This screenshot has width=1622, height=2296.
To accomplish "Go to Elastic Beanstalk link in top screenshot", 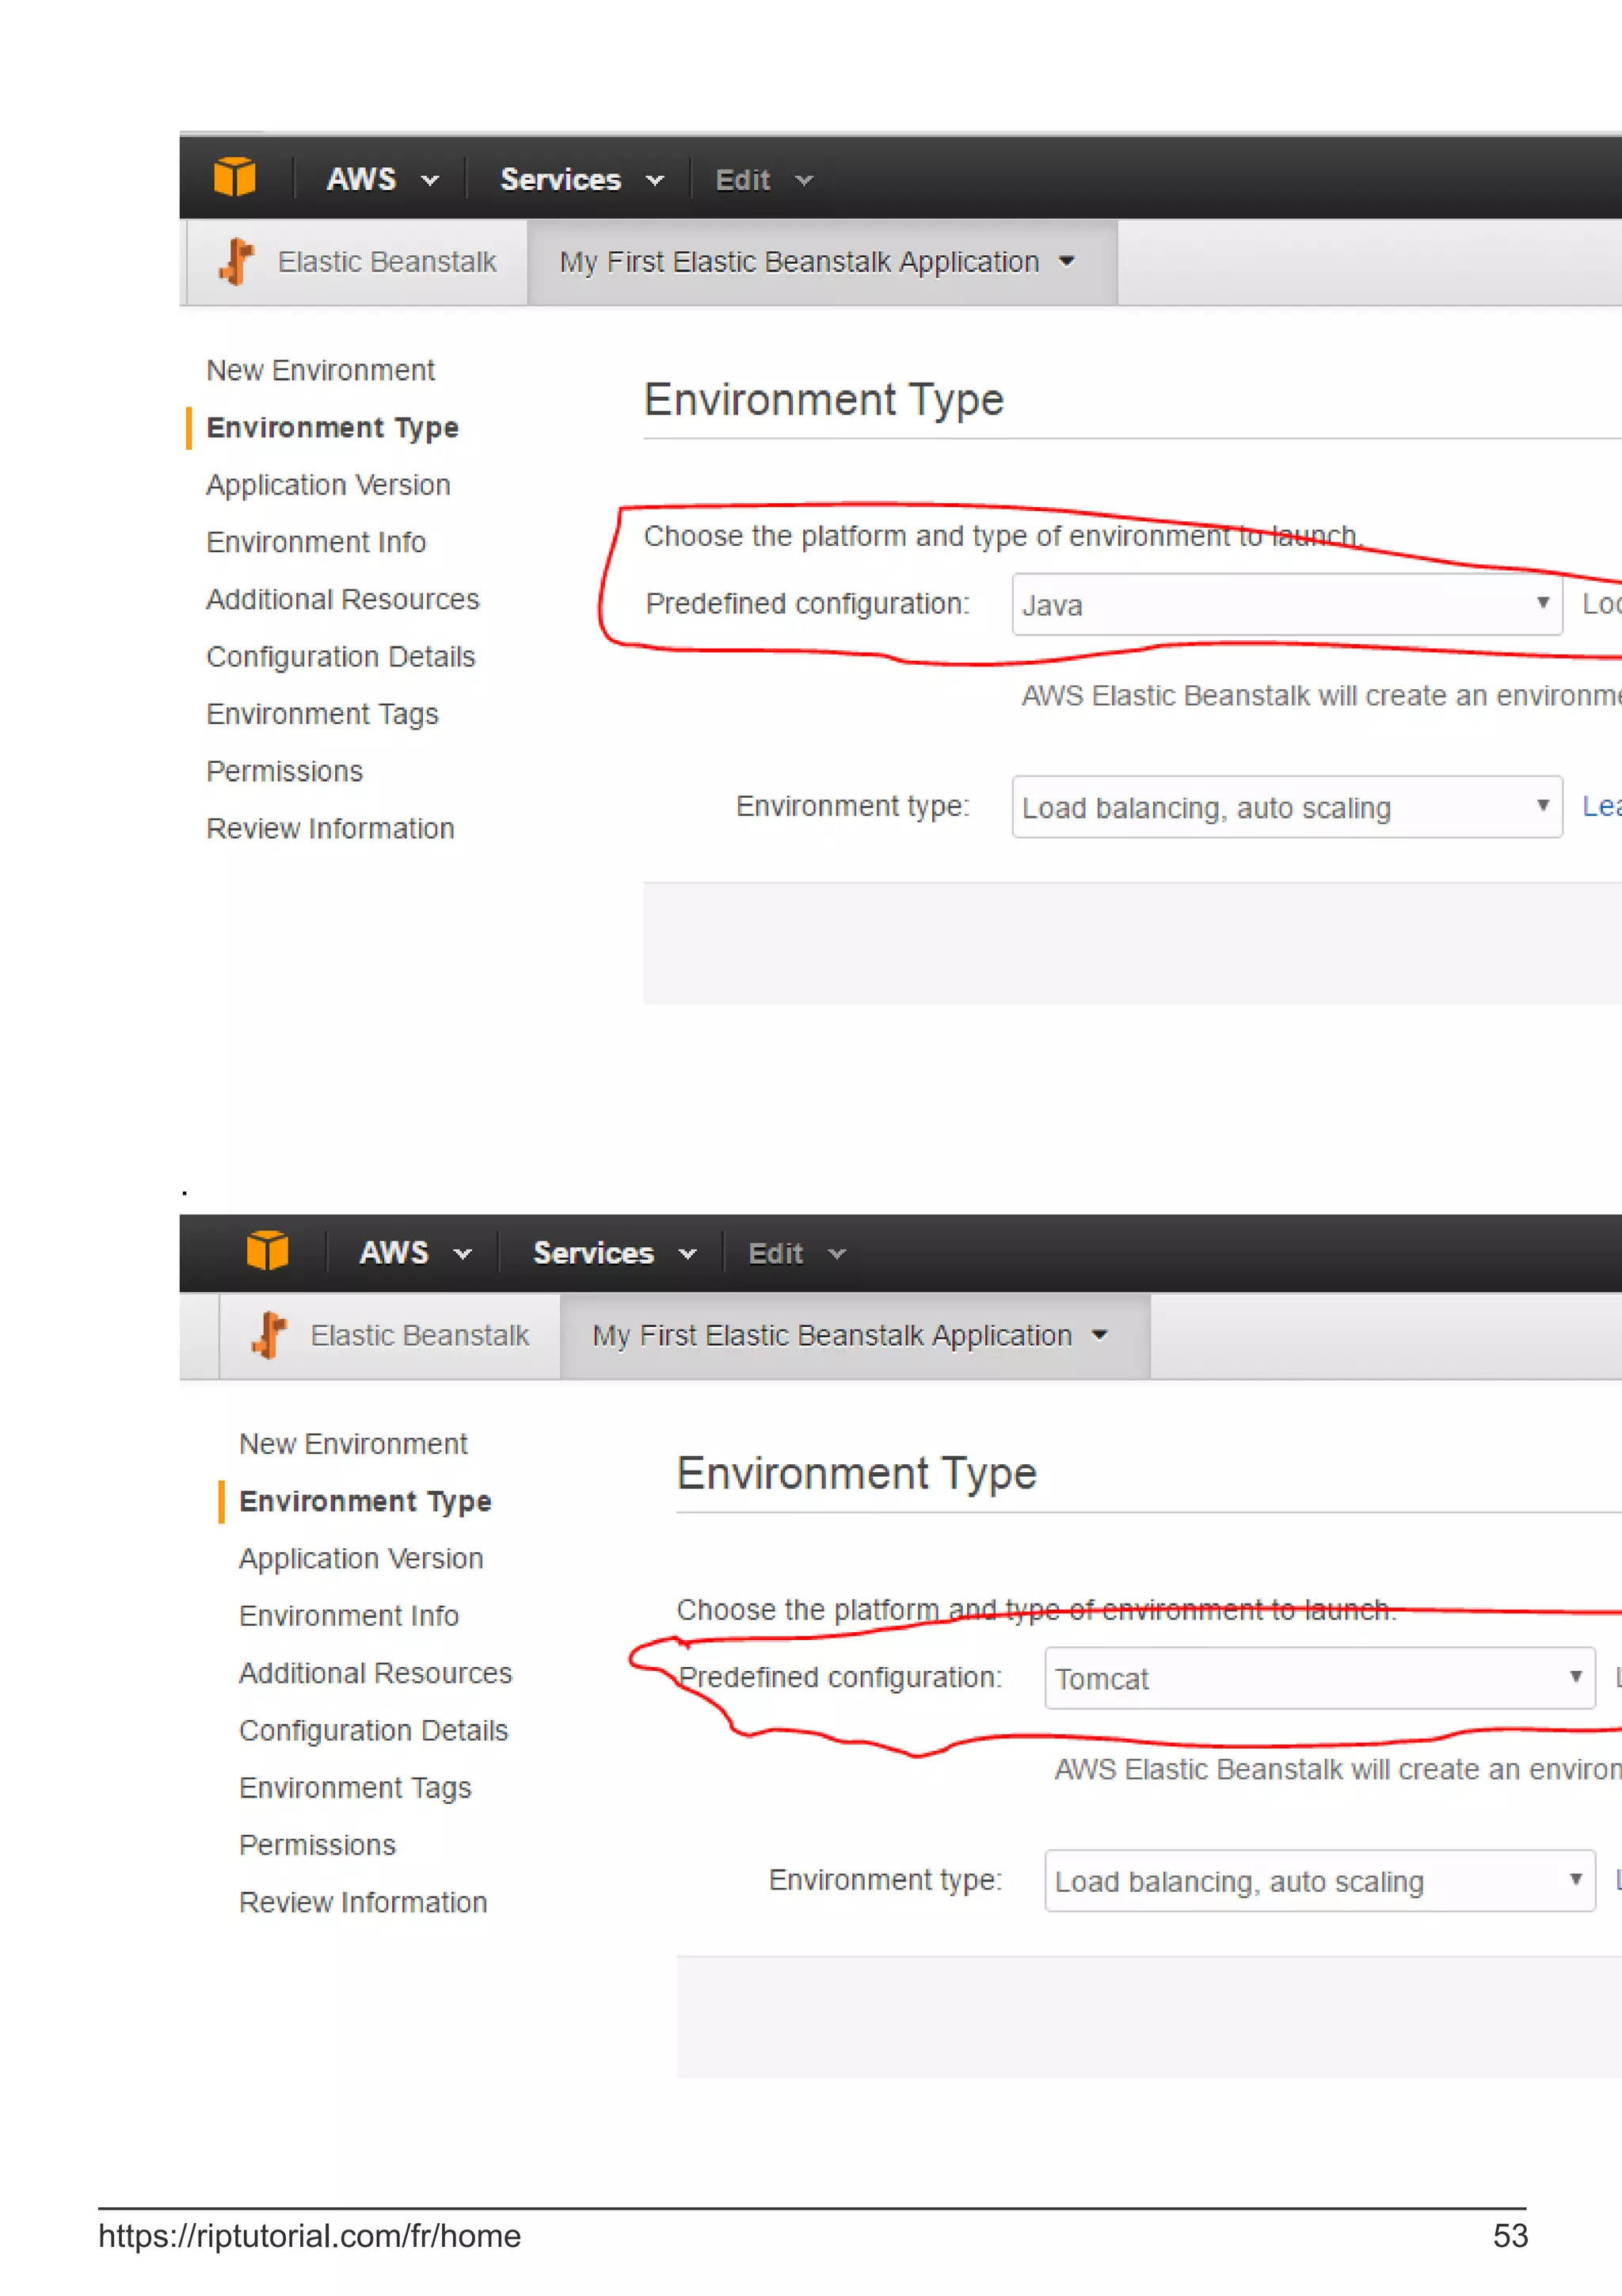I will point(386,262).
